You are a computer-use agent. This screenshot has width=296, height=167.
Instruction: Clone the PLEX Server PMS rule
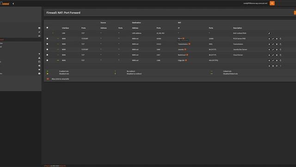point(281,39)
